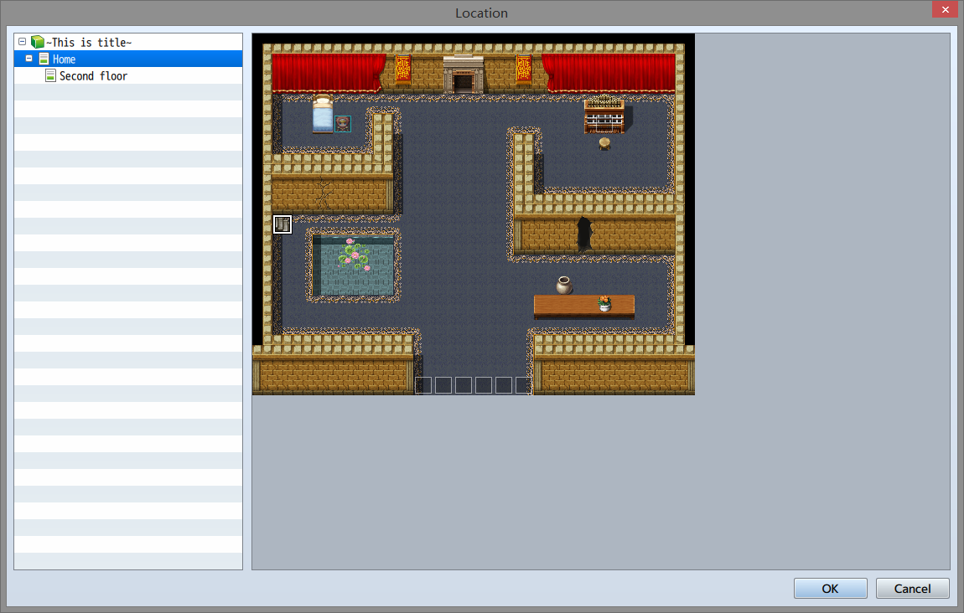This screenshot has width=964, height=613.
Task: Click the bed tile on the map
Action: 323,114
